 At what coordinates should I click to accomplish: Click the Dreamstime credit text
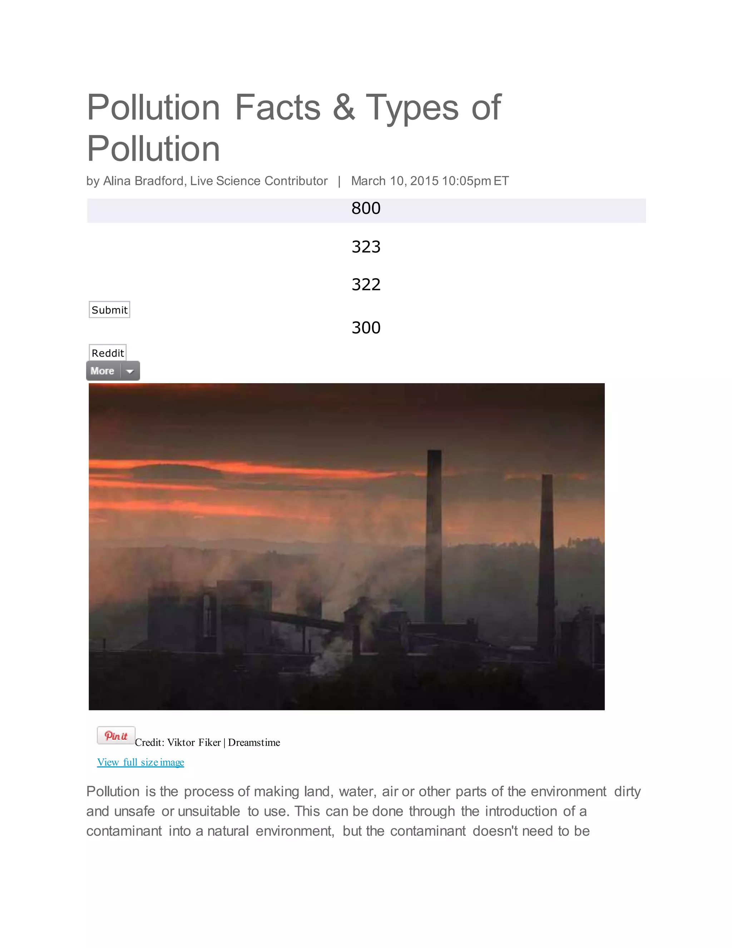[x=254, y=743]
